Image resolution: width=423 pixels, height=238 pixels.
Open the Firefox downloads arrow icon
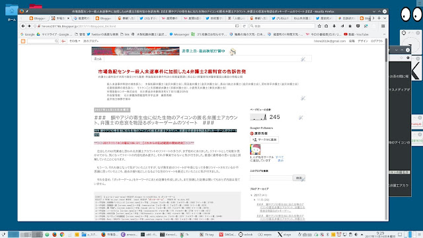[334, 26]
